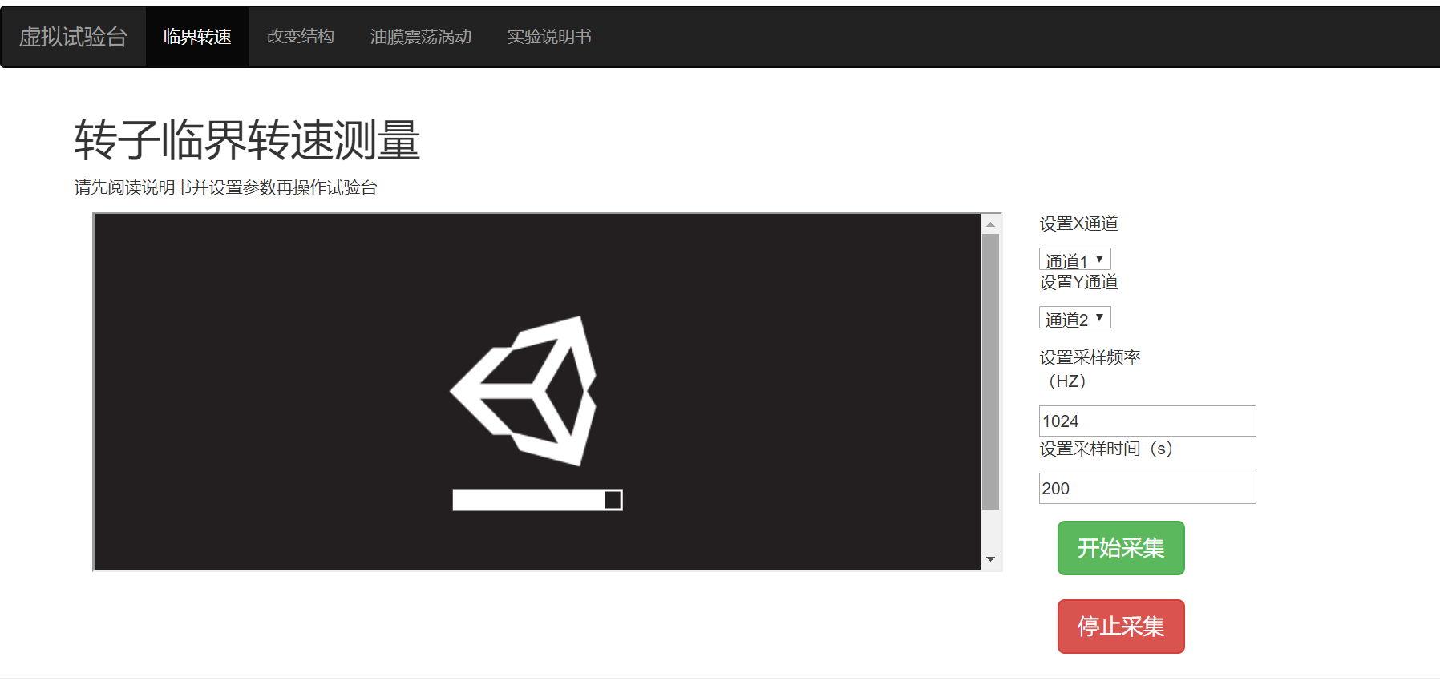Image resolution: width=1440 pixels, height=681 pixels.
Task: Click the viewer's vertical scrollbar thumb
Action: pyautogui.click(x=991, y=372)
